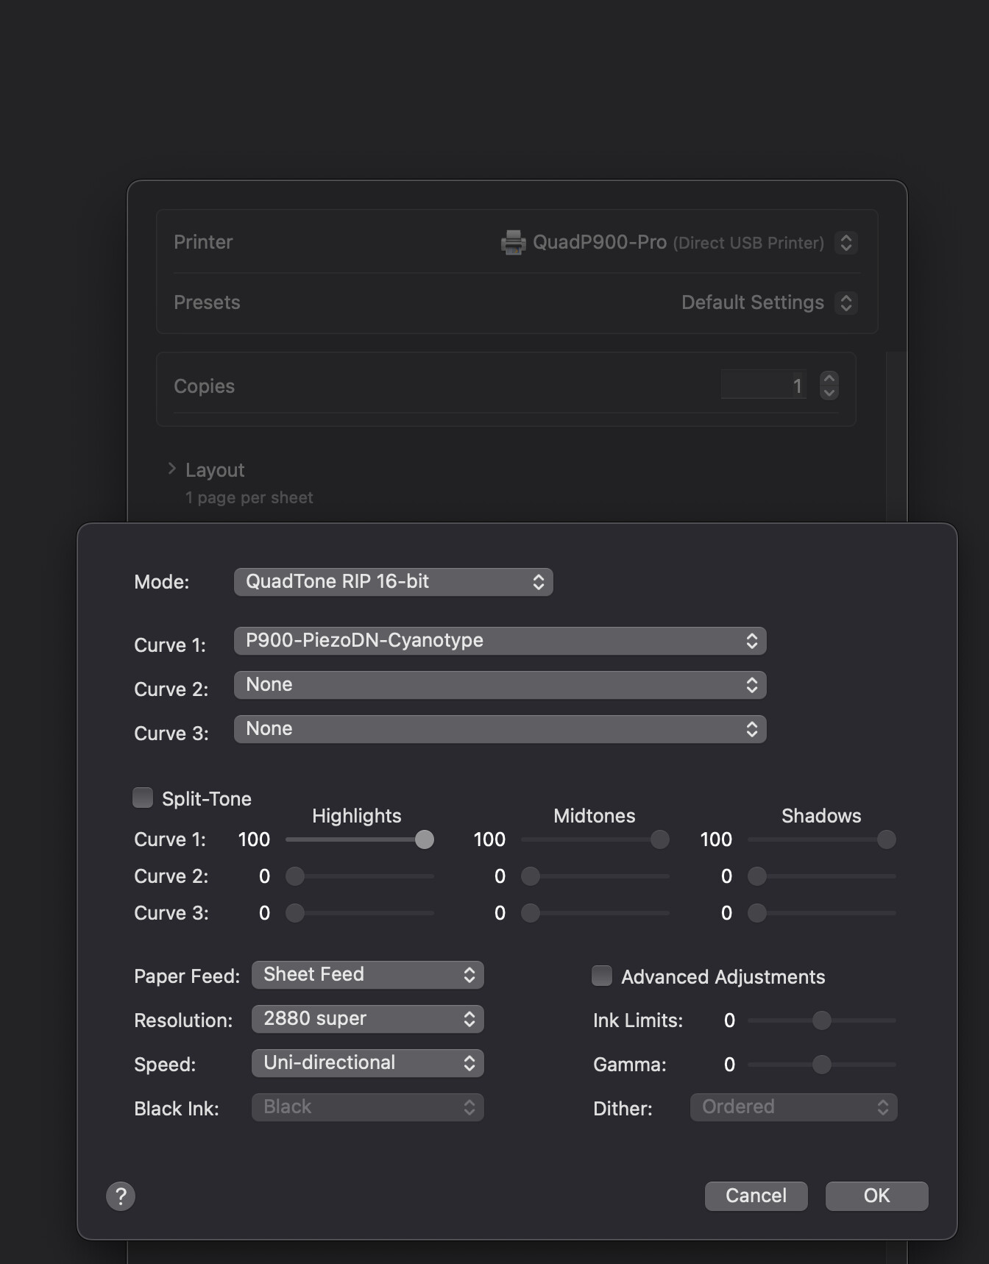This screenshot has width=989, height=1264.
Task: Click the help question mark button
Action: (121, 1196)
